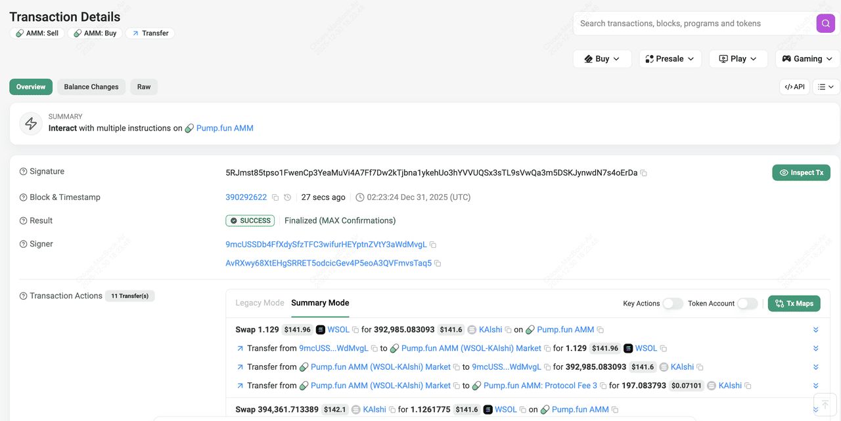Switch to Legacy Mode

point(260,303)
